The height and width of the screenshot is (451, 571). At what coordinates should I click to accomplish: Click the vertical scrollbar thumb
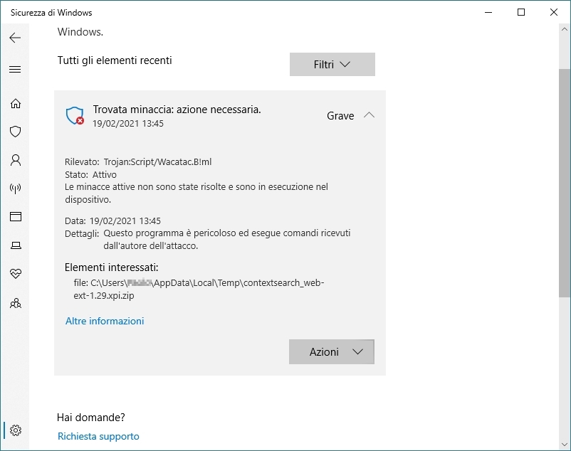565,183
